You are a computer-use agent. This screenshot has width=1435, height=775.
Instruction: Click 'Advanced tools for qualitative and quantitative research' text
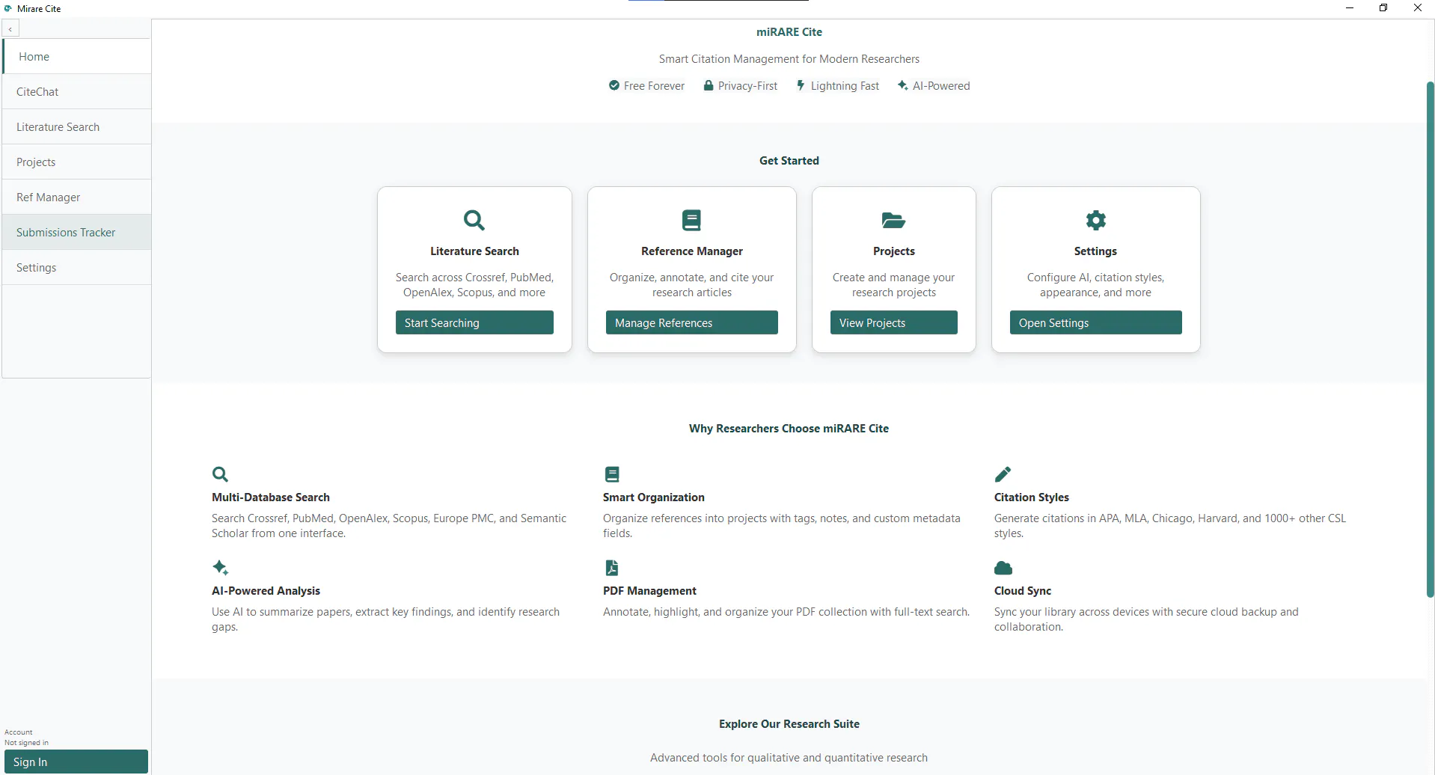click(x=789, y=757)
